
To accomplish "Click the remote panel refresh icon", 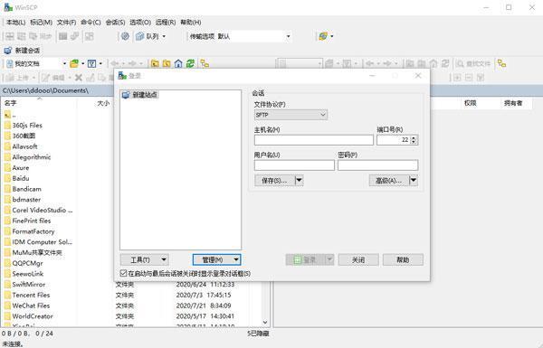I will pos(445,63).
